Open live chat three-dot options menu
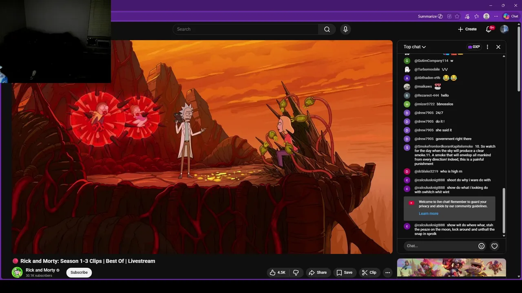The image size is (522, 293). [x=487, y=47]
